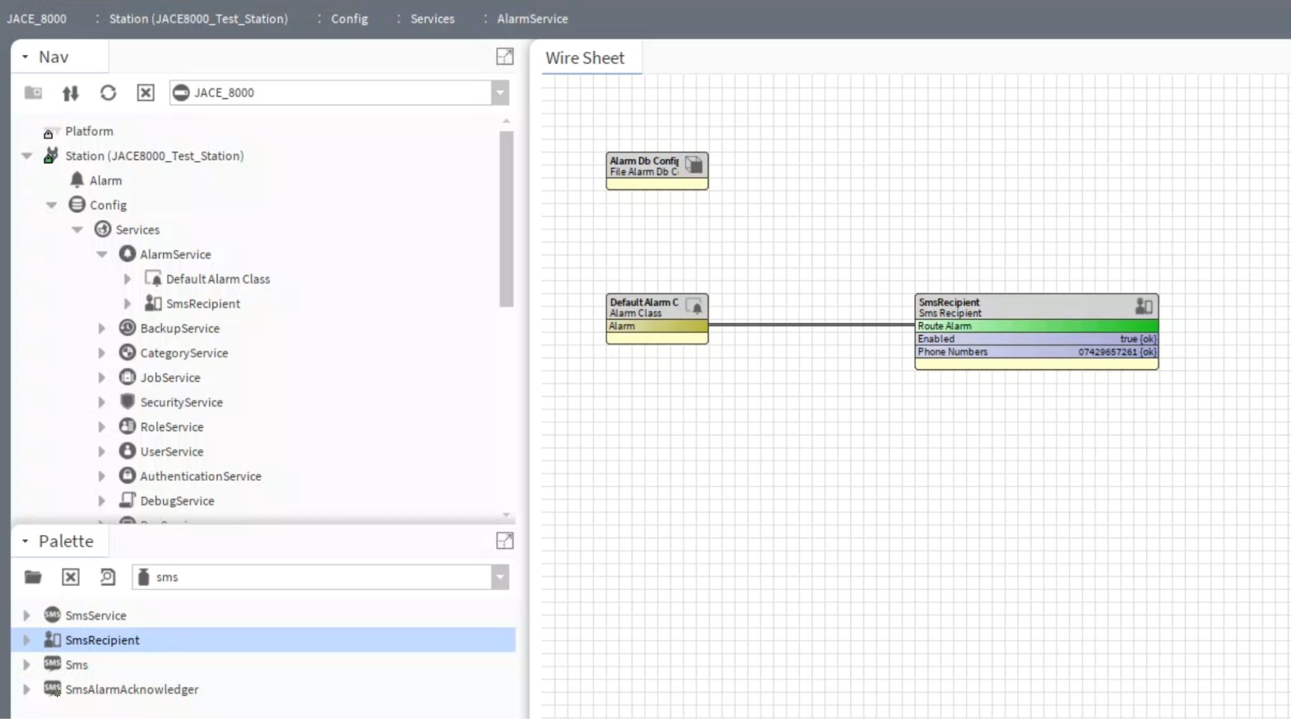The width and height of the screenshot is (1291, 719).
Task: Click the green Route Alarm slot
Action: (x=1036, y=326)
